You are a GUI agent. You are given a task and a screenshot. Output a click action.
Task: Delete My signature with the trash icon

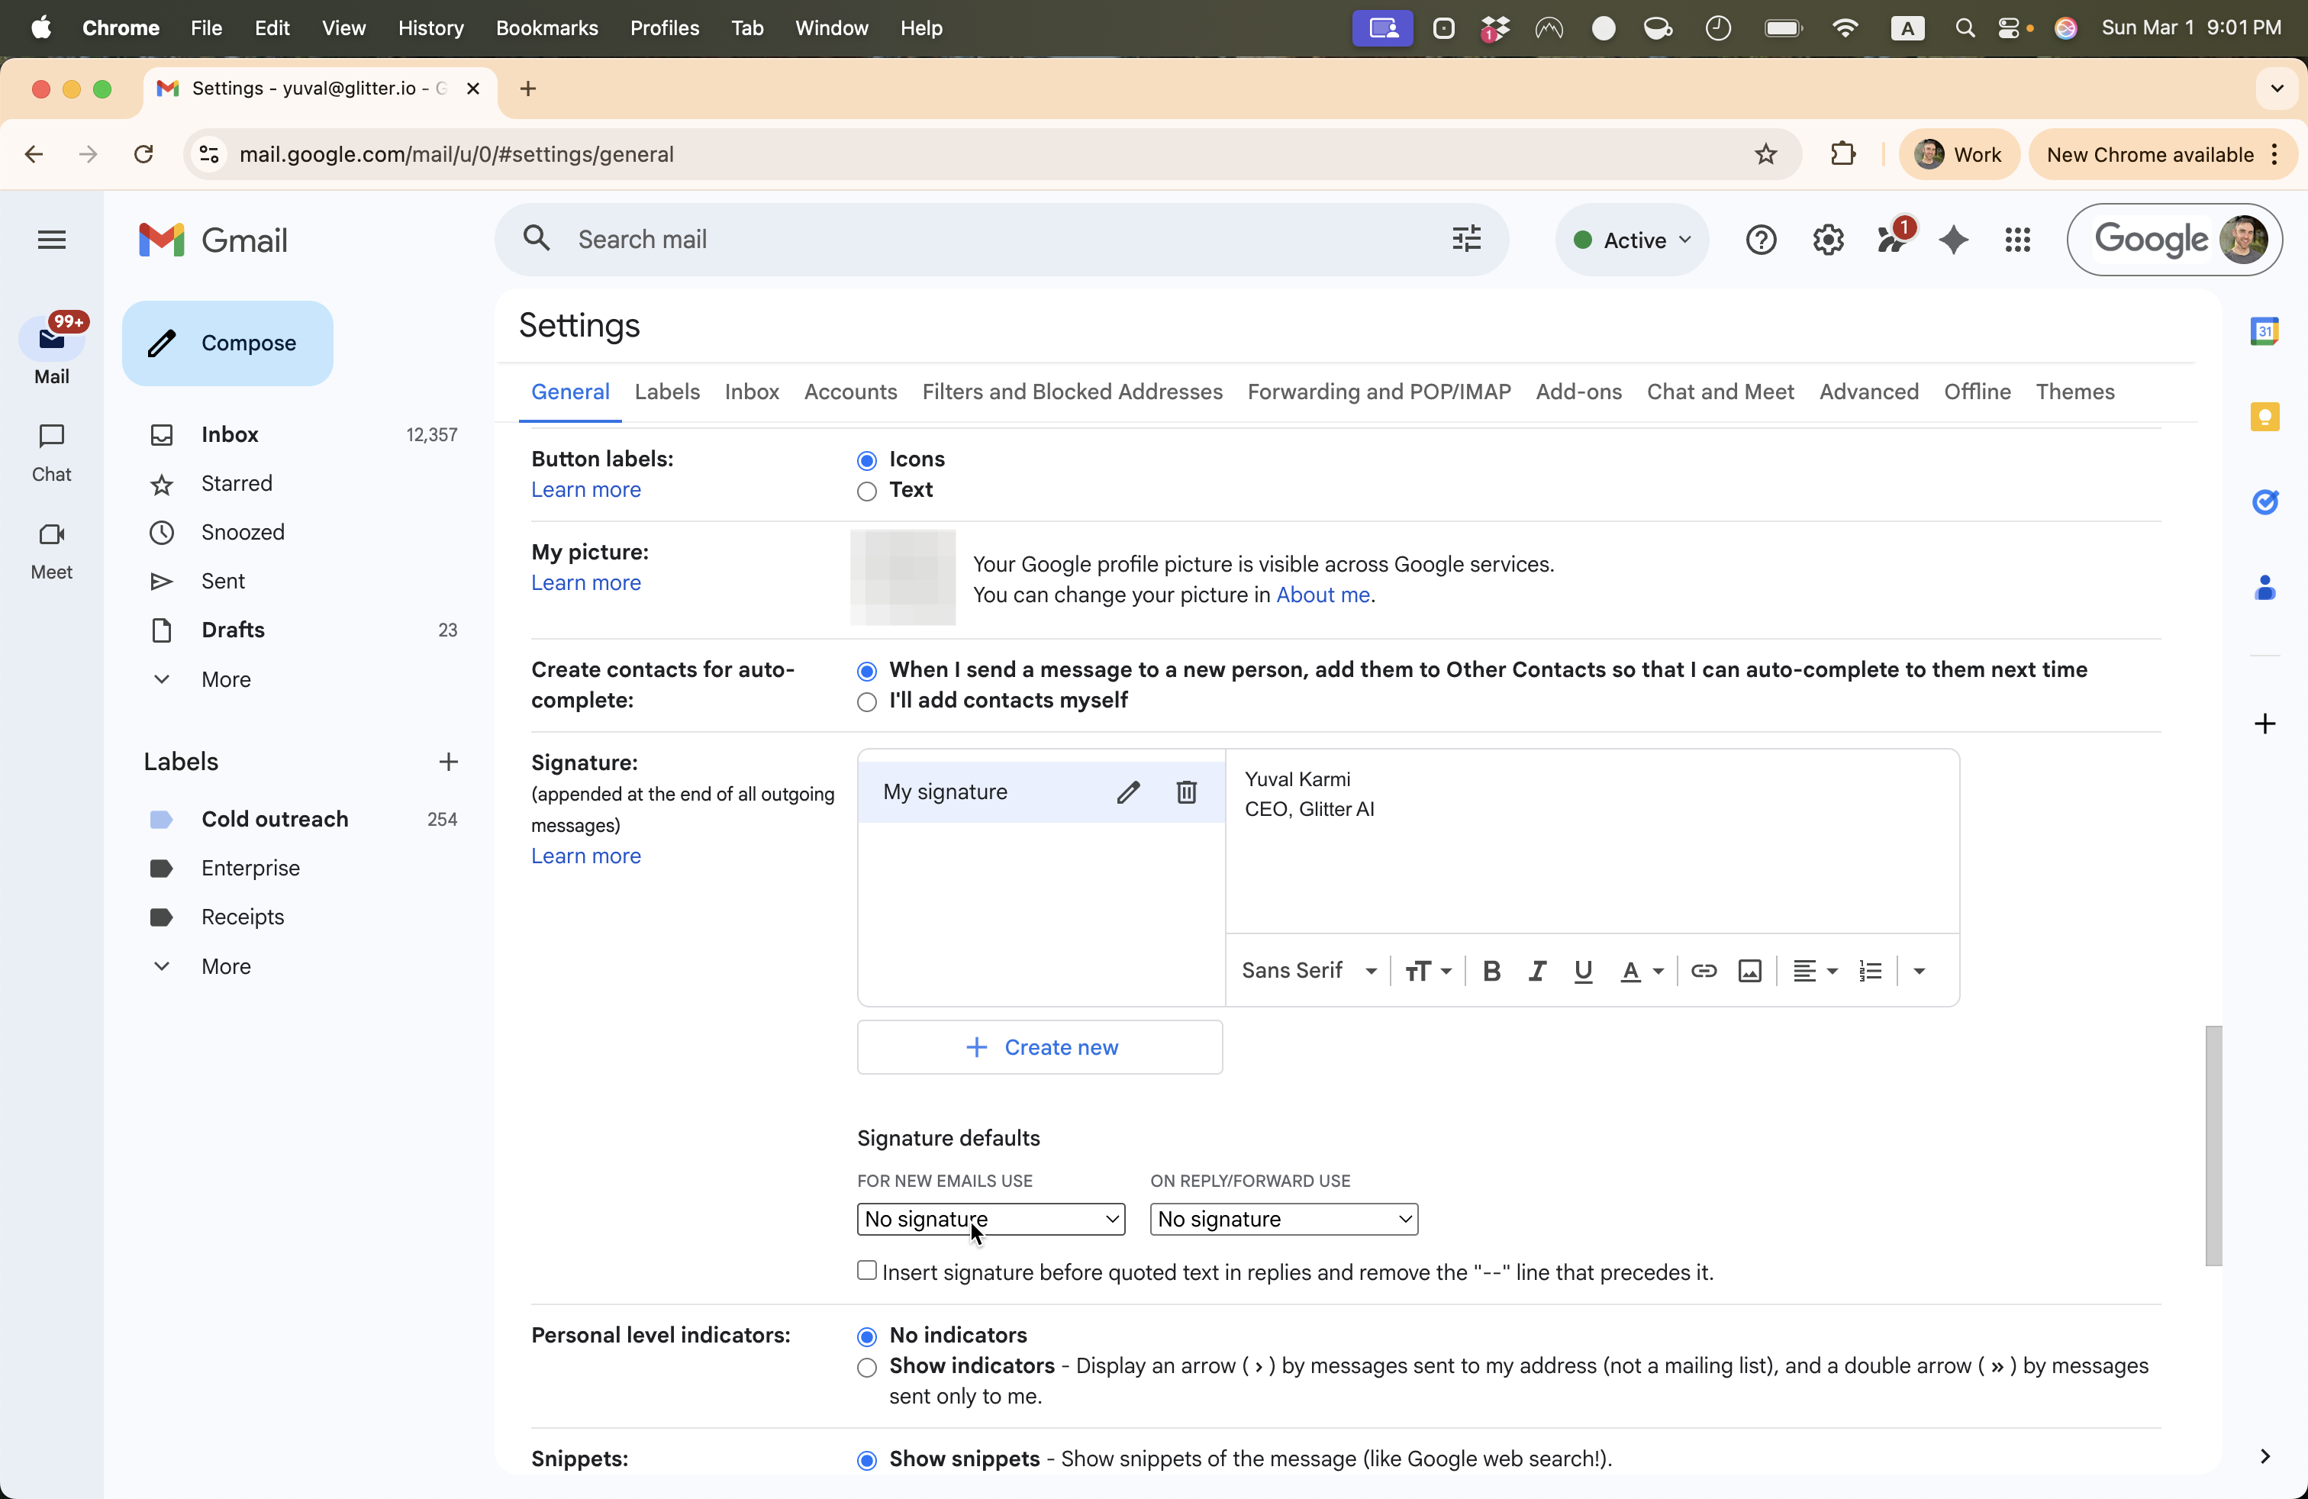coord(1186,792)
